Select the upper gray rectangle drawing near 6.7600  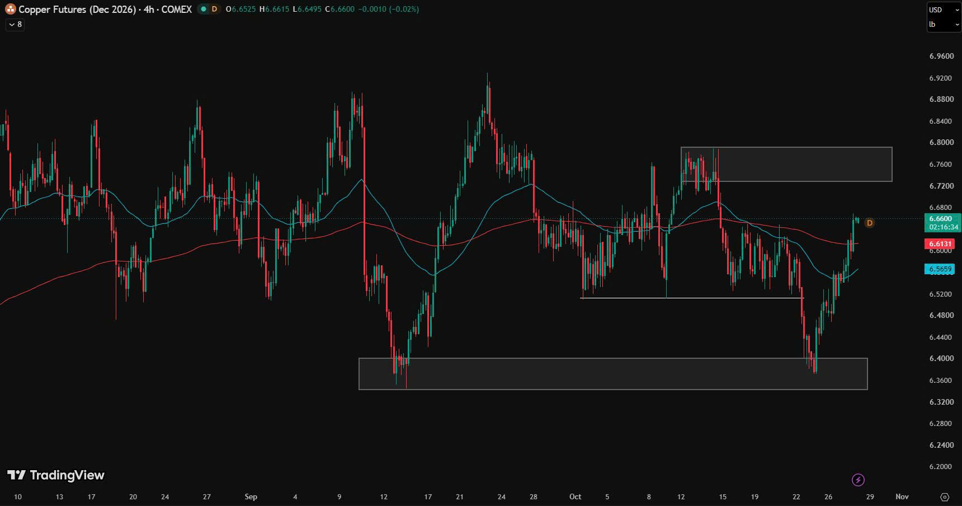[786, 164]
